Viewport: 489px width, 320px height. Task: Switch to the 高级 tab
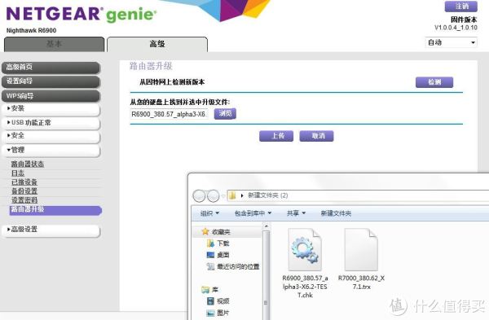[157, 44]
